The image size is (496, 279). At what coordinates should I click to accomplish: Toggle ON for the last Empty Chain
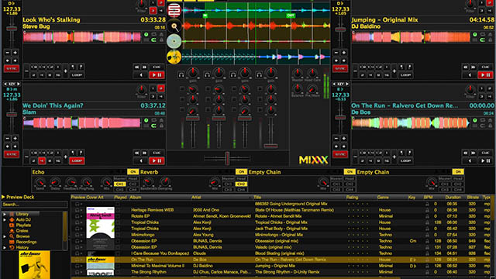point(458,172)
